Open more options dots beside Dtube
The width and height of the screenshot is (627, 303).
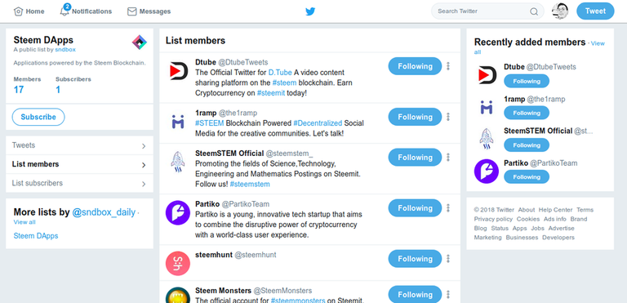pyautogui.click(x=448, y=66)
